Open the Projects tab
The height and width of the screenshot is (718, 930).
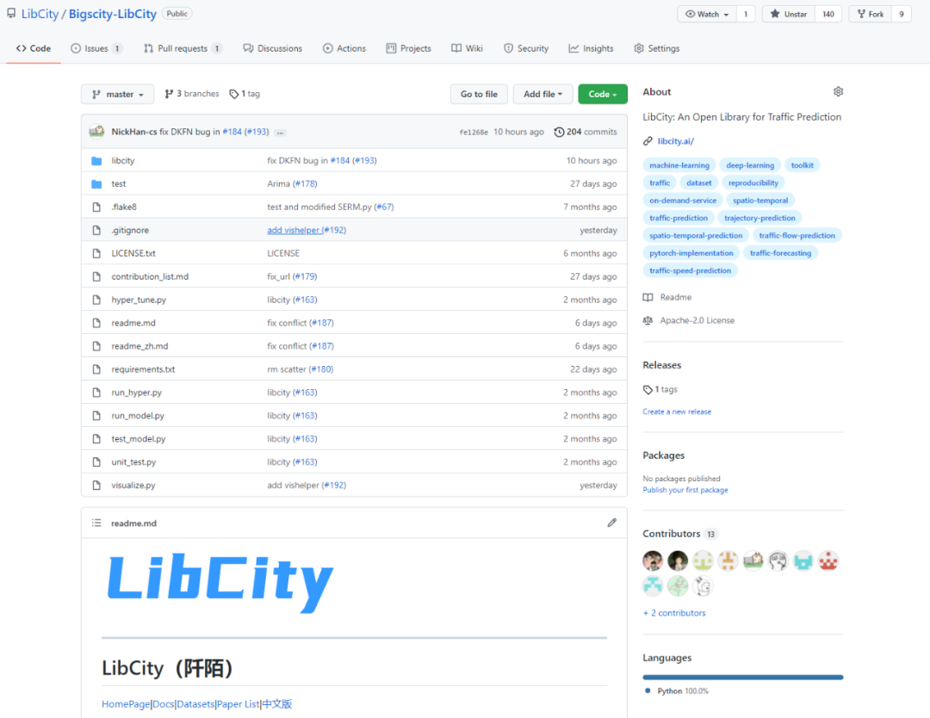(x=409, y=48)
